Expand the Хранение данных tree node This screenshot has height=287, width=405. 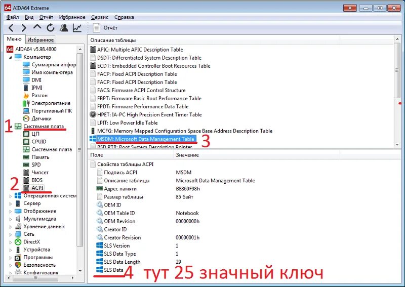point(10,227)
